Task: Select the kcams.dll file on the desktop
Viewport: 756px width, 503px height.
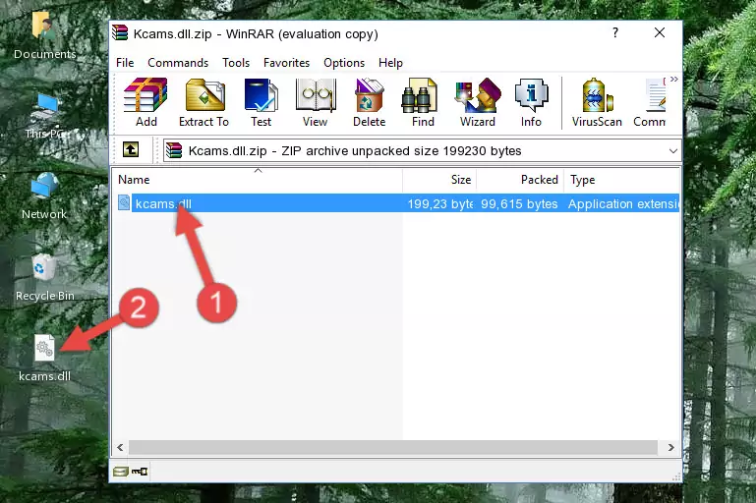Action: (45, 359)
